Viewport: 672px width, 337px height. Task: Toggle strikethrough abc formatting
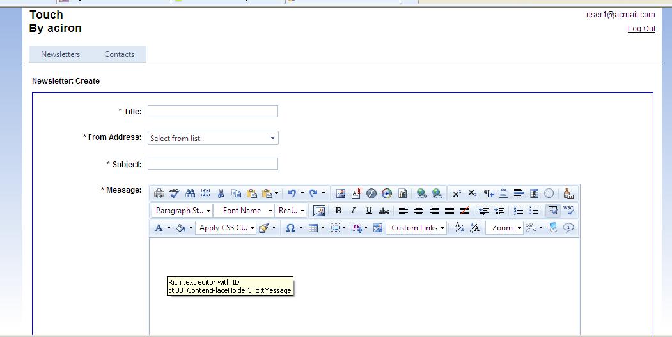pos(384,211)
